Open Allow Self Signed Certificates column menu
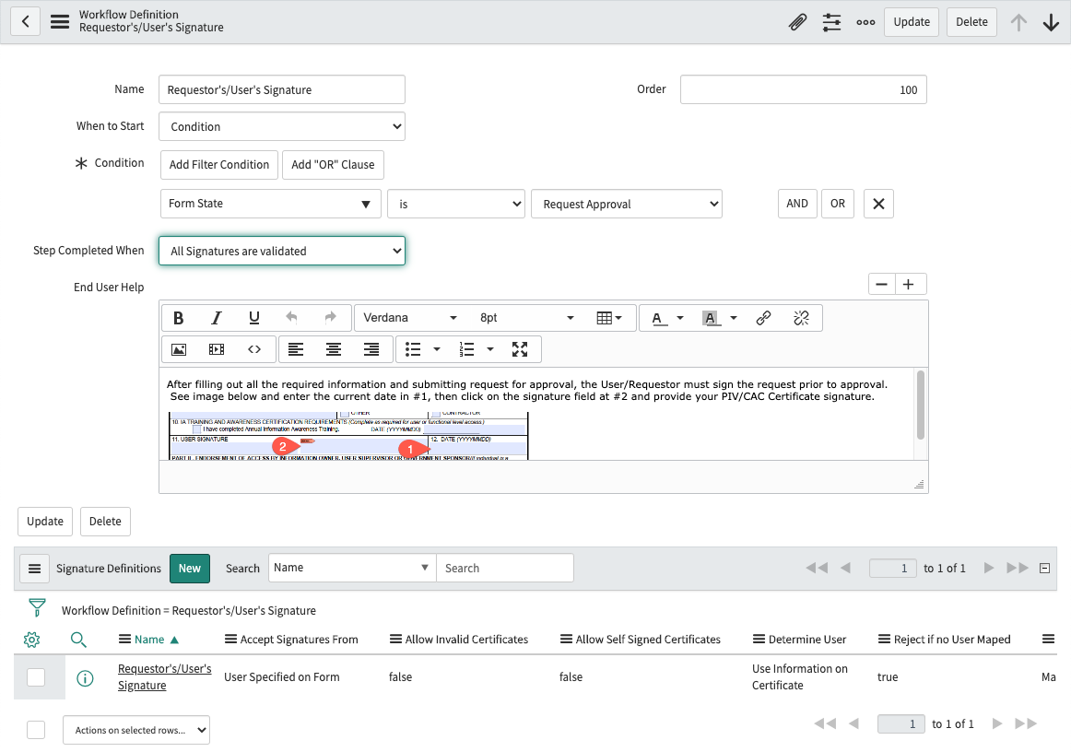Viewport: 1071px width, 752px height. (566, 640)
